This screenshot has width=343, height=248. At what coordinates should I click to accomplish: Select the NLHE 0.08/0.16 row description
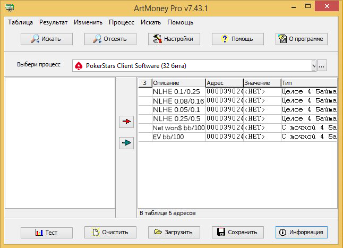click(x=179, y=101)
